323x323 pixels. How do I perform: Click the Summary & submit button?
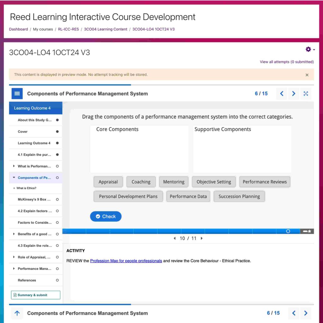click(x=35, y=295)
